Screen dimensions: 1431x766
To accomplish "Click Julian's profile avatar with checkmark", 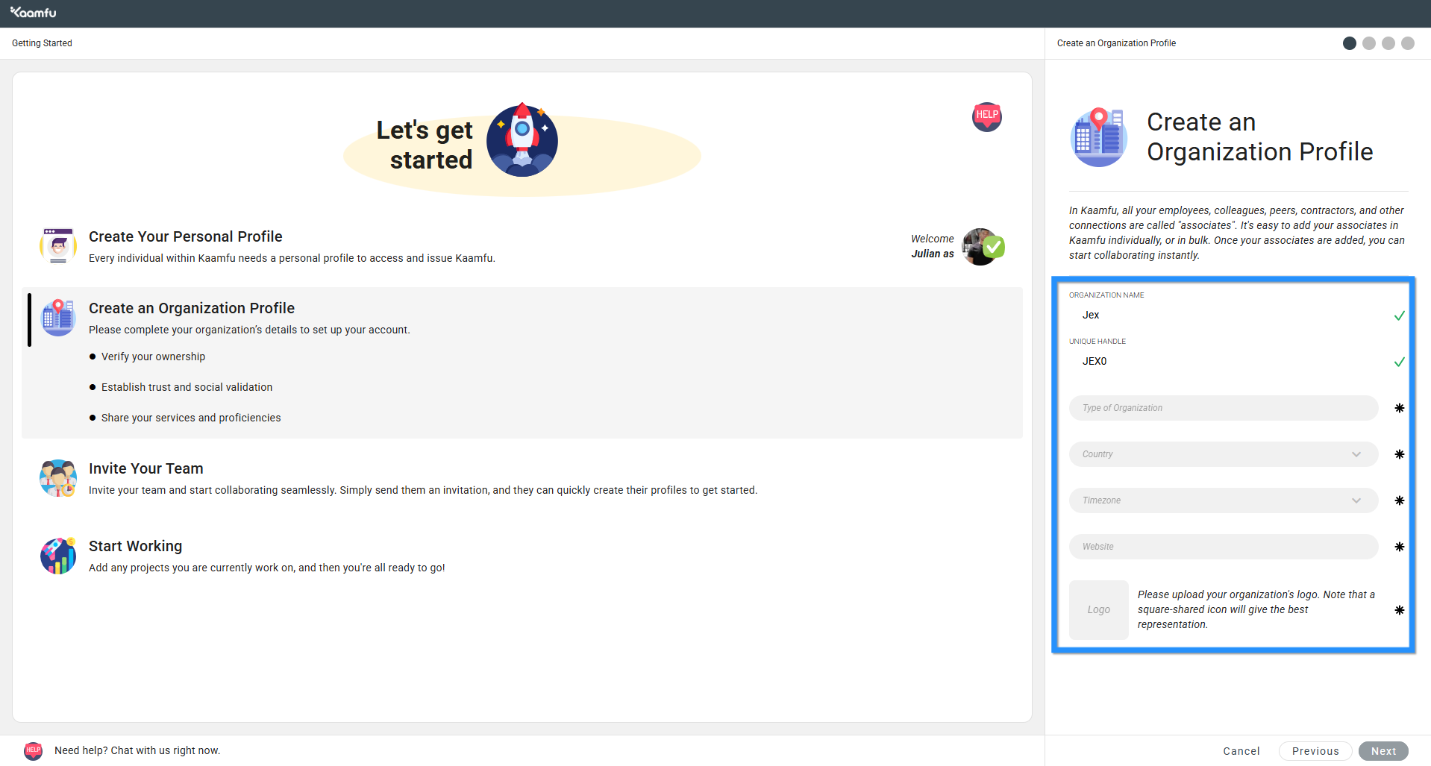I will pos(982,247).
